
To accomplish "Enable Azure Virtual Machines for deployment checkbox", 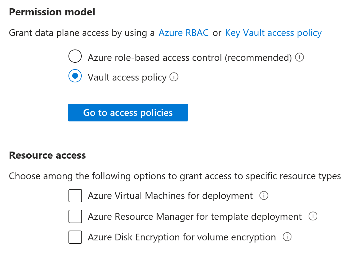I will [x=75, y=196].
